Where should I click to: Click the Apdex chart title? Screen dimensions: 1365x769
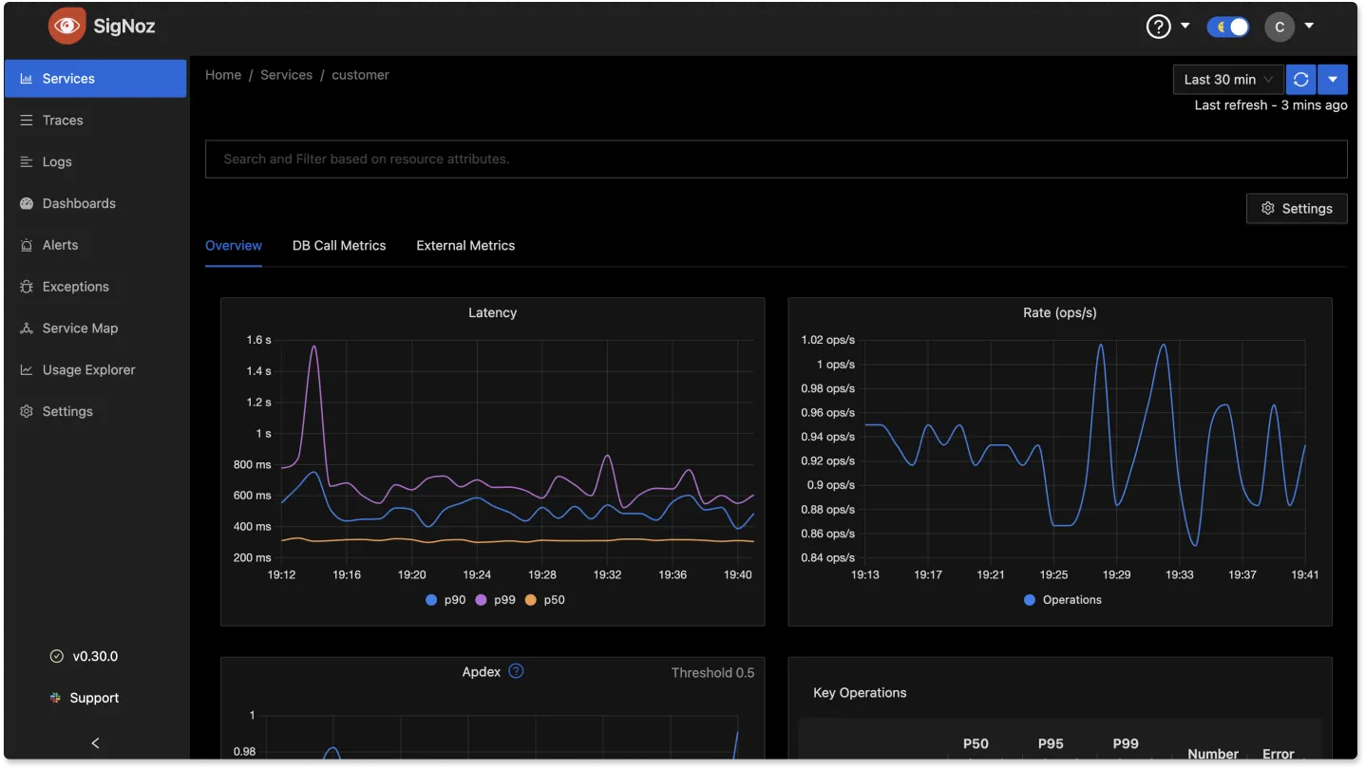coord(481,672)
